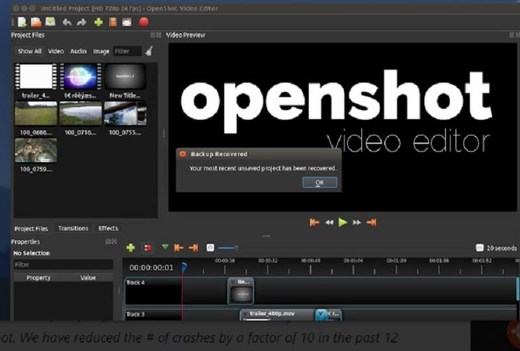Filter project files by Audio

[78, 51]
